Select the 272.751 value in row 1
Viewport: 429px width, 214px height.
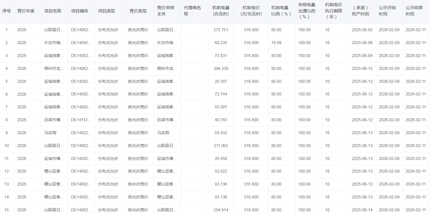tap(221, 30)
